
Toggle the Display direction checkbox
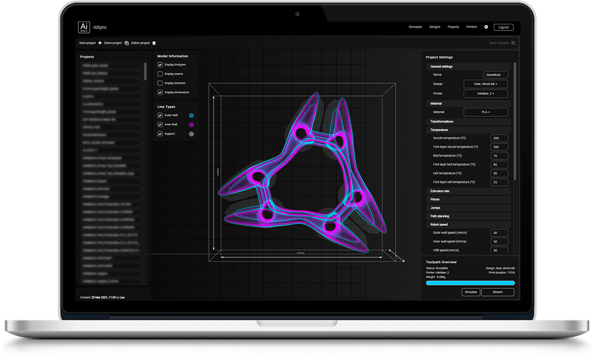pos(160,83)
